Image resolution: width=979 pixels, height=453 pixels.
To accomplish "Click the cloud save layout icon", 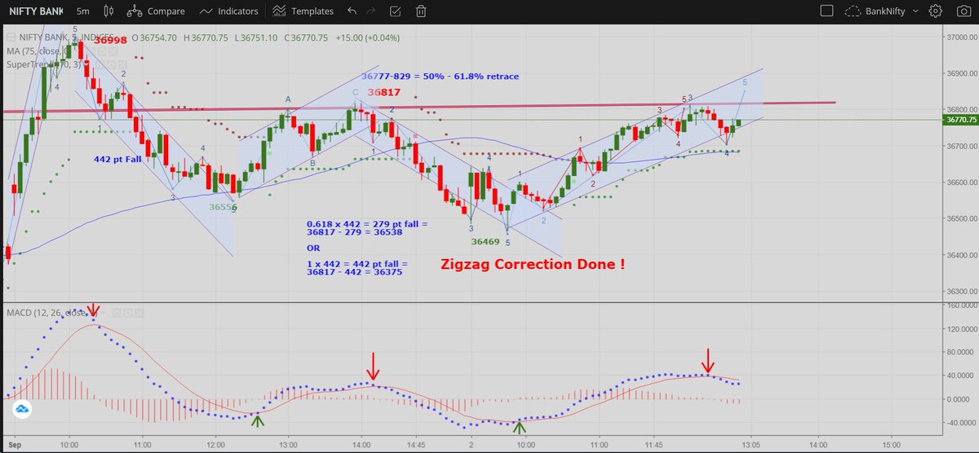I will click(854, 11).
